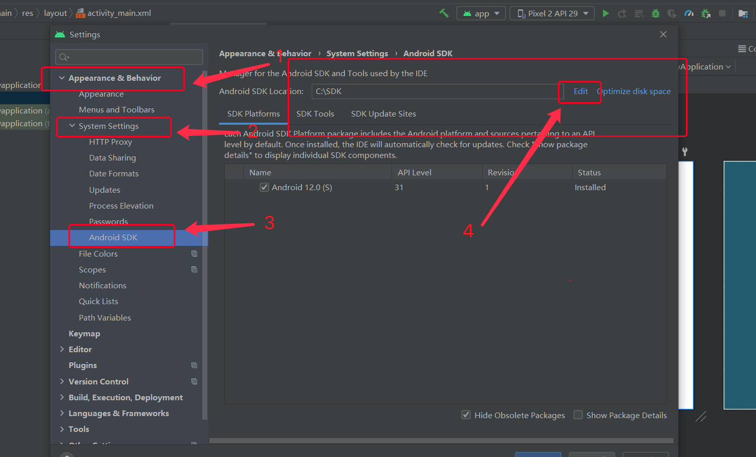The image size is (756, 457).
Task: Click layout folder in navigation bar
Action: [55, 13]
